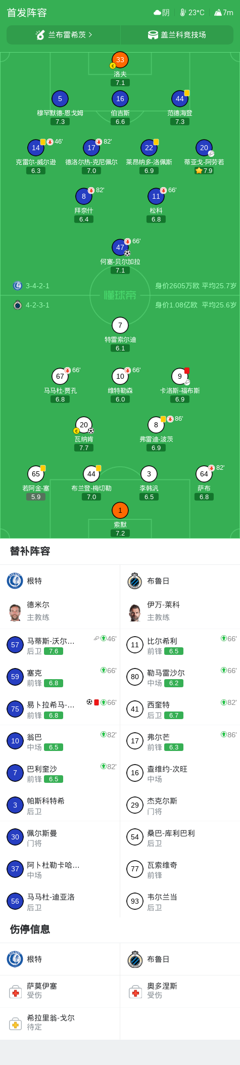Image resolution: width=240 pixels, height=1065 pixels.
Task: Open 兰布雷希茨 referee link with chevron
Action: (x=64, y=35)
